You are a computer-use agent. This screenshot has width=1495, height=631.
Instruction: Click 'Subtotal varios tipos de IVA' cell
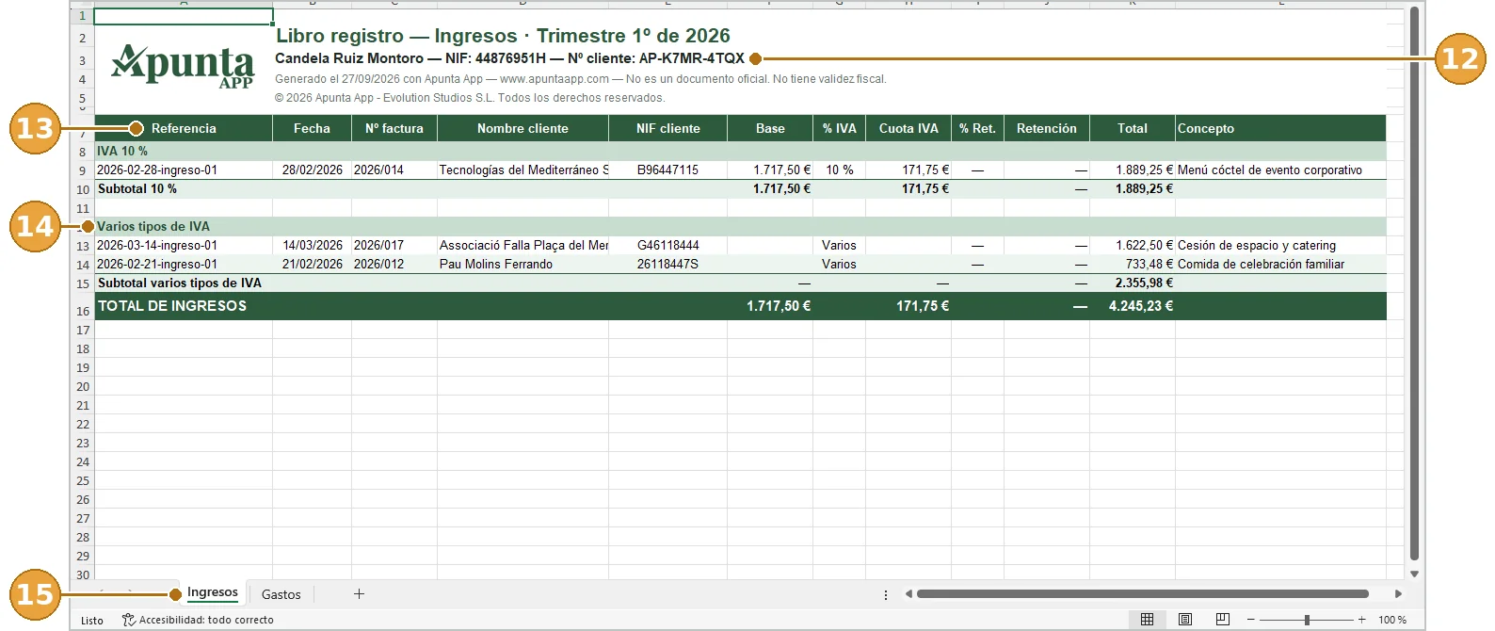184,283
